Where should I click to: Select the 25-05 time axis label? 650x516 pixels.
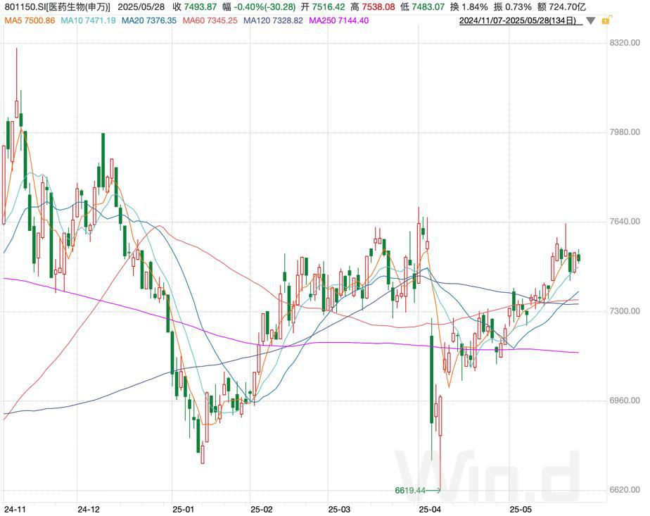click(521, 510)
